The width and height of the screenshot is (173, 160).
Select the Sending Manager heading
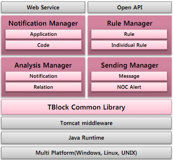(129, 65)
